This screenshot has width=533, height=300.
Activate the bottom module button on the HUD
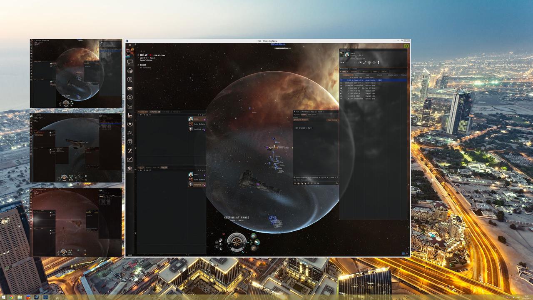pyautogui.click(x=254, y=248)
